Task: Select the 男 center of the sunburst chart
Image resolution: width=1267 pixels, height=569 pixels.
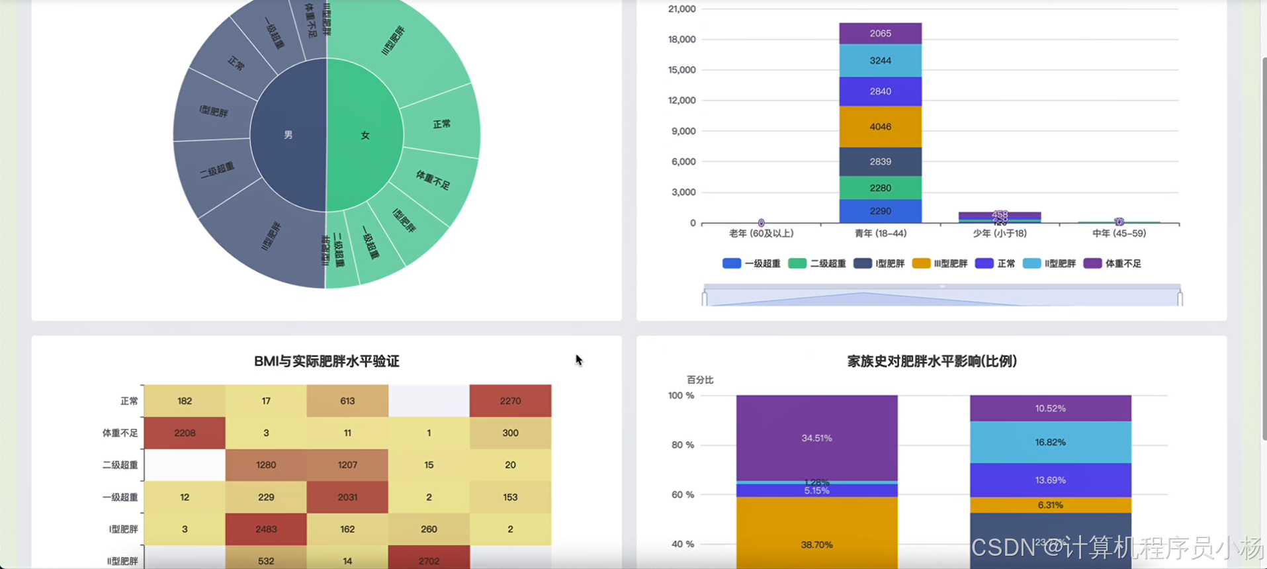Action: tap(288, 135)
